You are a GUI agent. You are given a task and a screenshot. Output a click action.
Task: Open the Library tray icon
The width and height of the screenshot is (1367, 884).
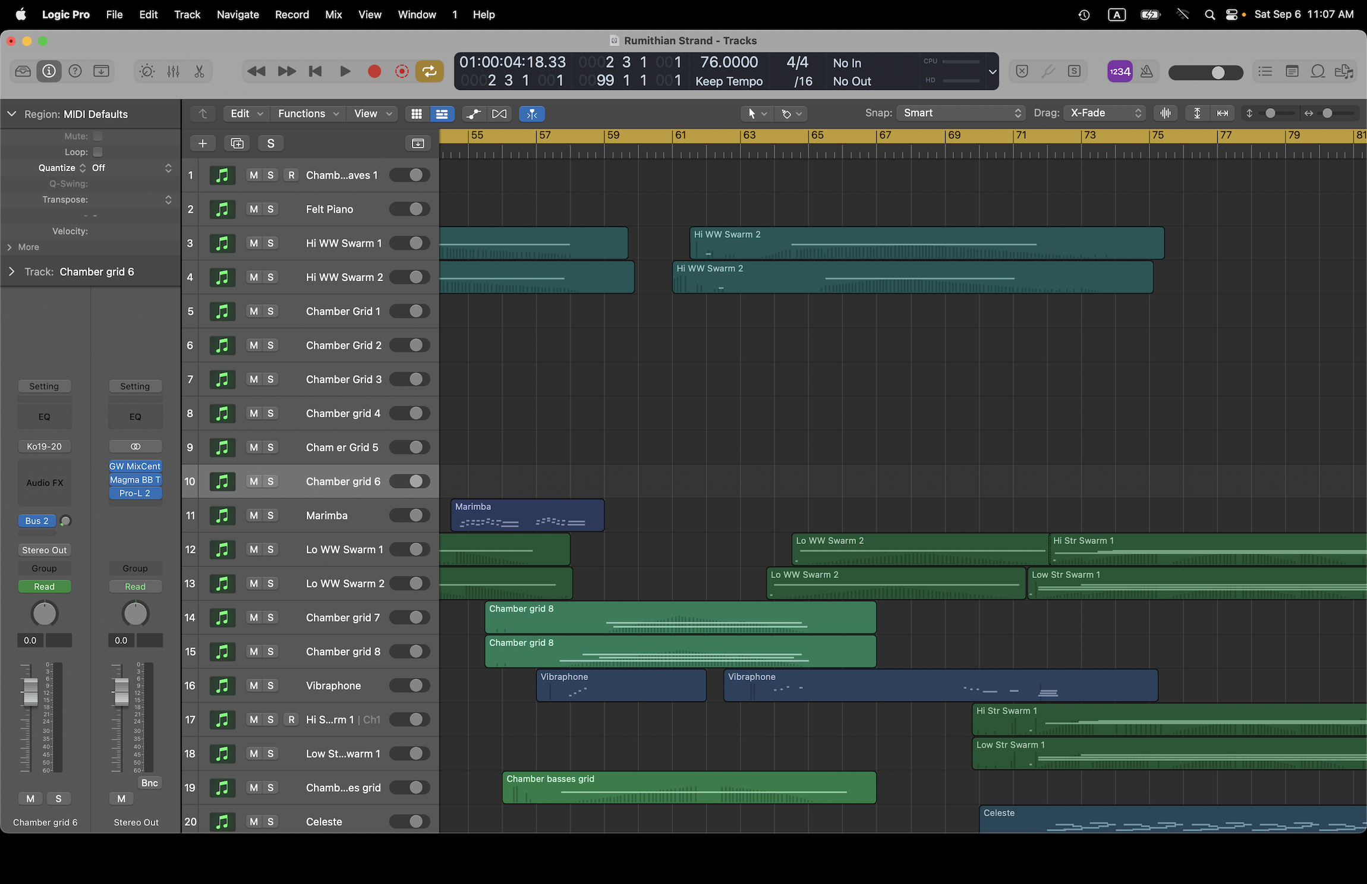click(23, 71)
